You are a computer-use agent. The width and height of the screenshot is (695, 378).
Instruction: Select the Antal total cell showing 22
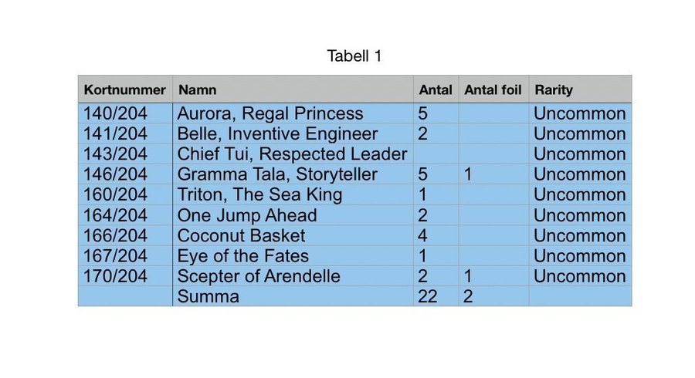click(x=436, y=296)
